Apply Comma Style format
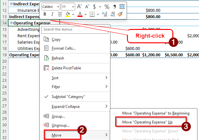Viewport: 199px width, 140px height. point(115,7)
